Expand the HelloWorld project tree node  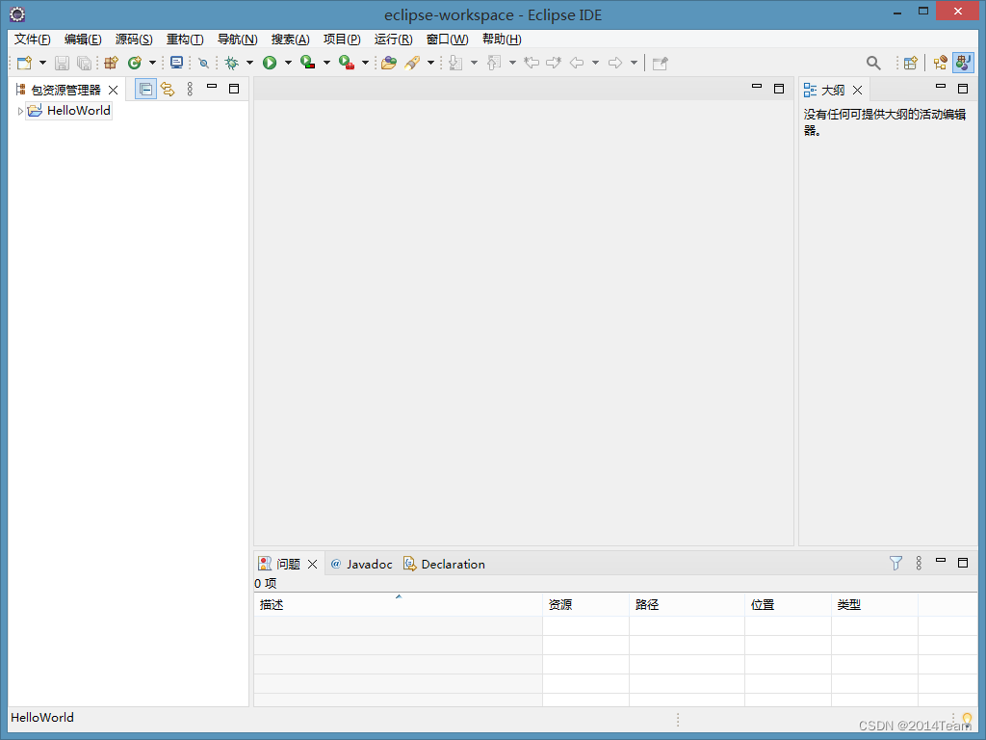[x=20, y=112]
